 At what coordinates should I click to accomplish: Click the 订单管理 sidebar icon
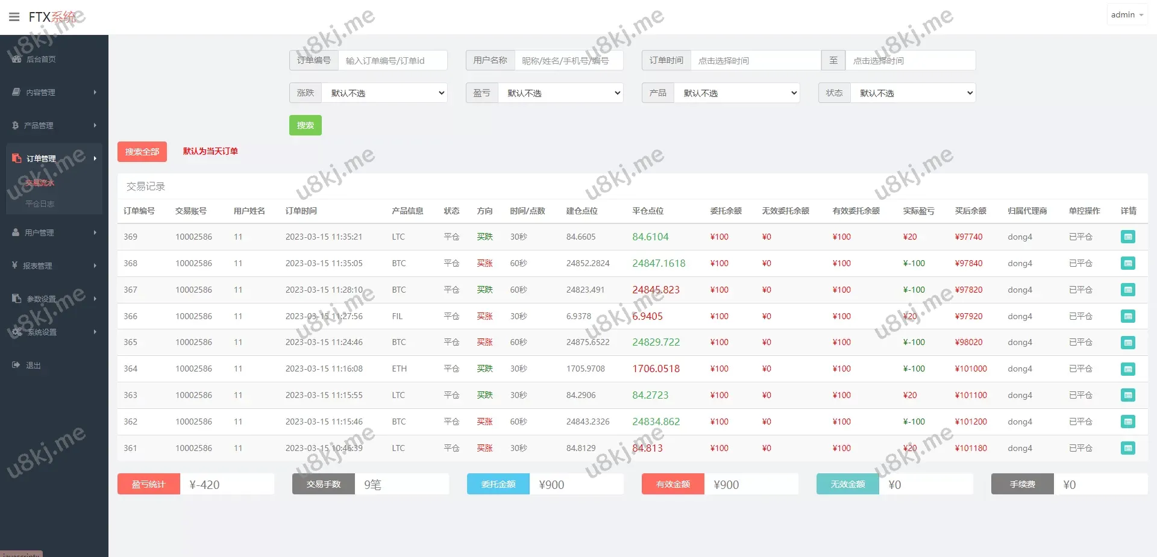(16, 158)
